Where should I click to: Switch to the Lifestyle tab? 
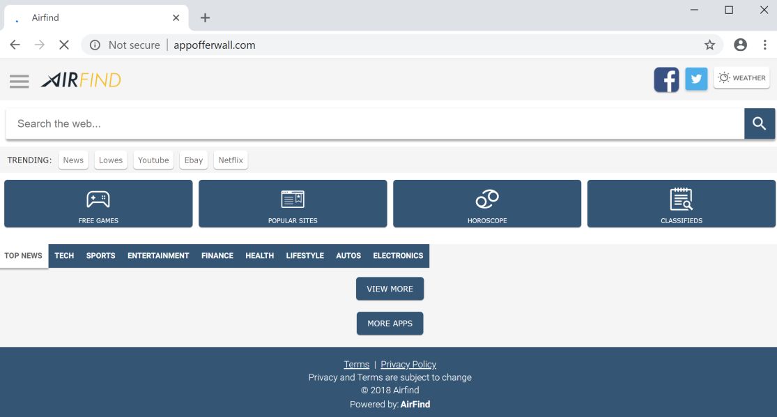pos(305,256)
